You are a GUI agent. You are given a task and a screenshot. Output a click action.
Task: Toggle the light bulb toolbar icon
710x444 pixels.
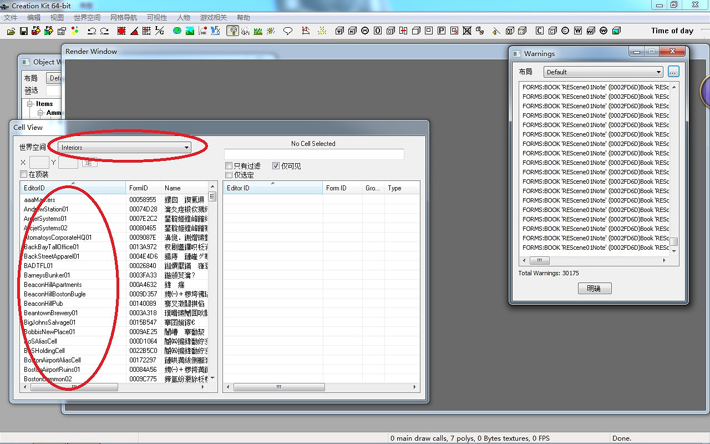(234, 31)
